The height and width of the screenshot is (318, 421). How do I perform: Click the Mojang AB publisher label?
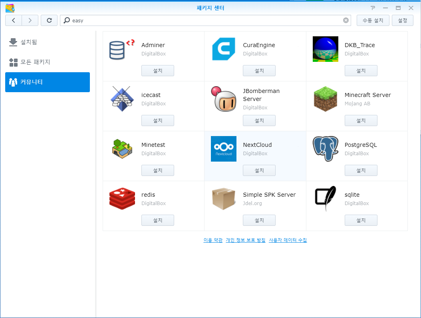357,103
